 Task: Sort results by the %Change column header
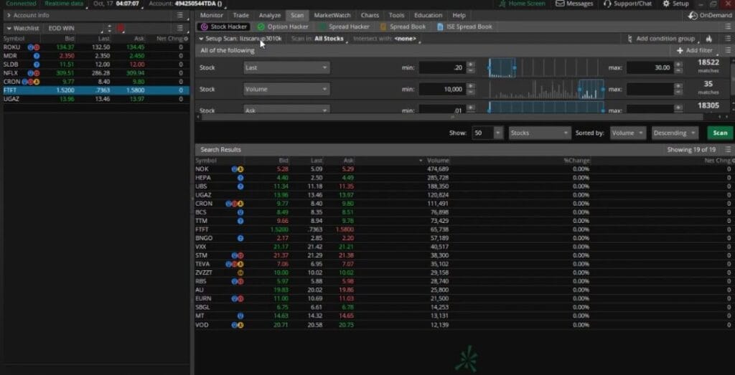tap(576, 161)
